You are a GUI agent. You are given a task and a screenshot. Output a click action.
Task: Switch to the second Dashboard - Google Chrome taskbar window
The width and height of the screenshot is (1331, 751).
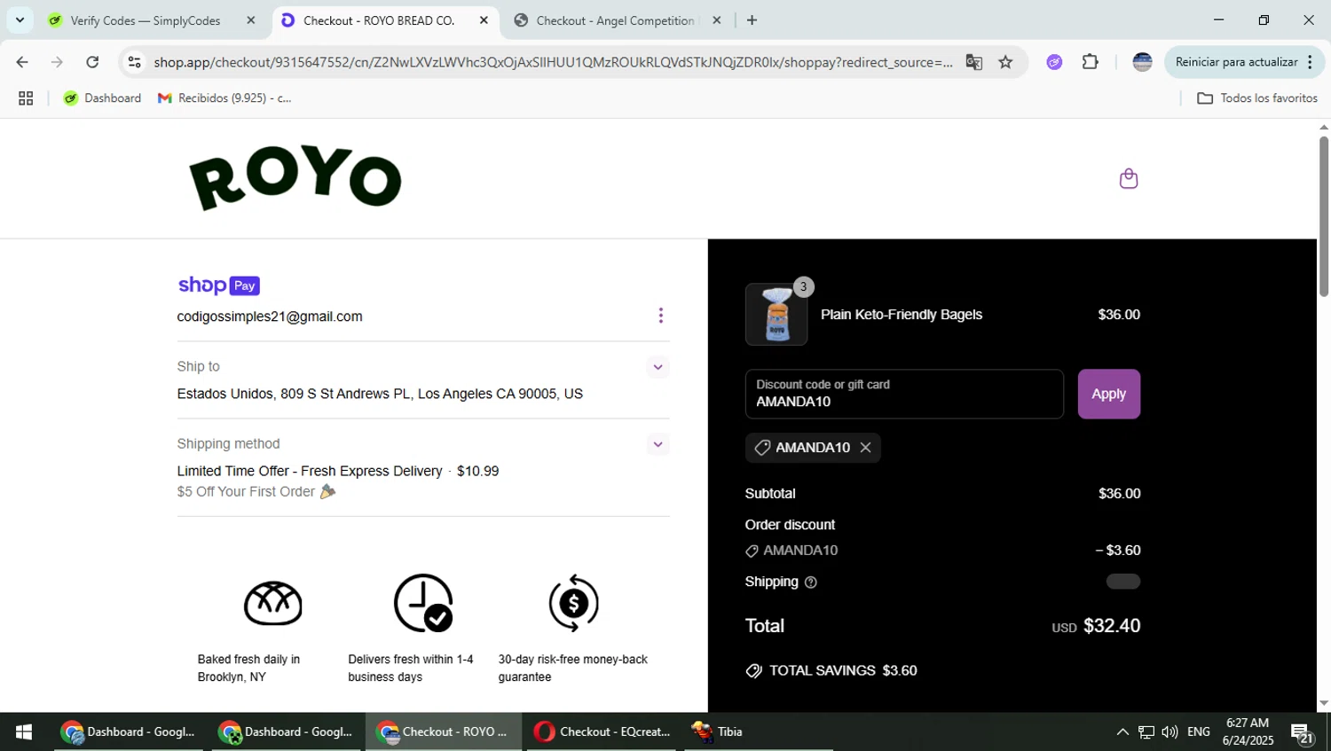tap(286, 731)
